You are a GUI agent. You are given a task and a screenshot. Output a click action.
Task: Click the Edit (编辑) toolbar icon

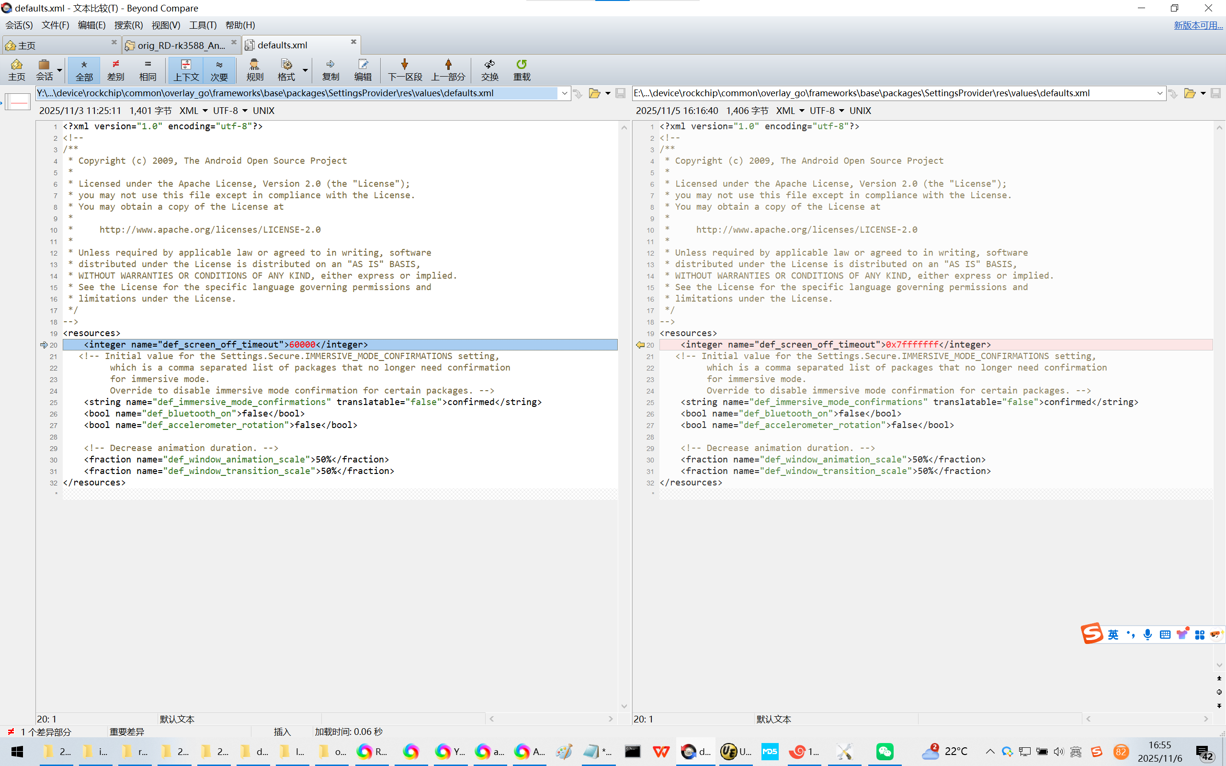363,65
